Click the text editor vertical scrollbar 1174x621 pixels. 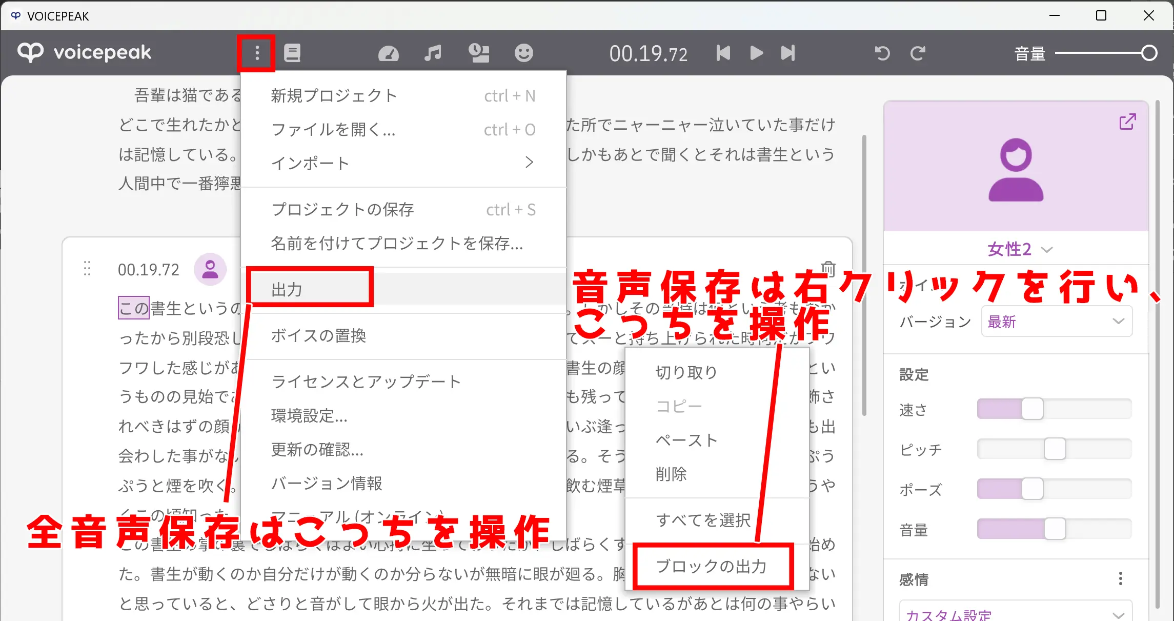pos(864,275)
